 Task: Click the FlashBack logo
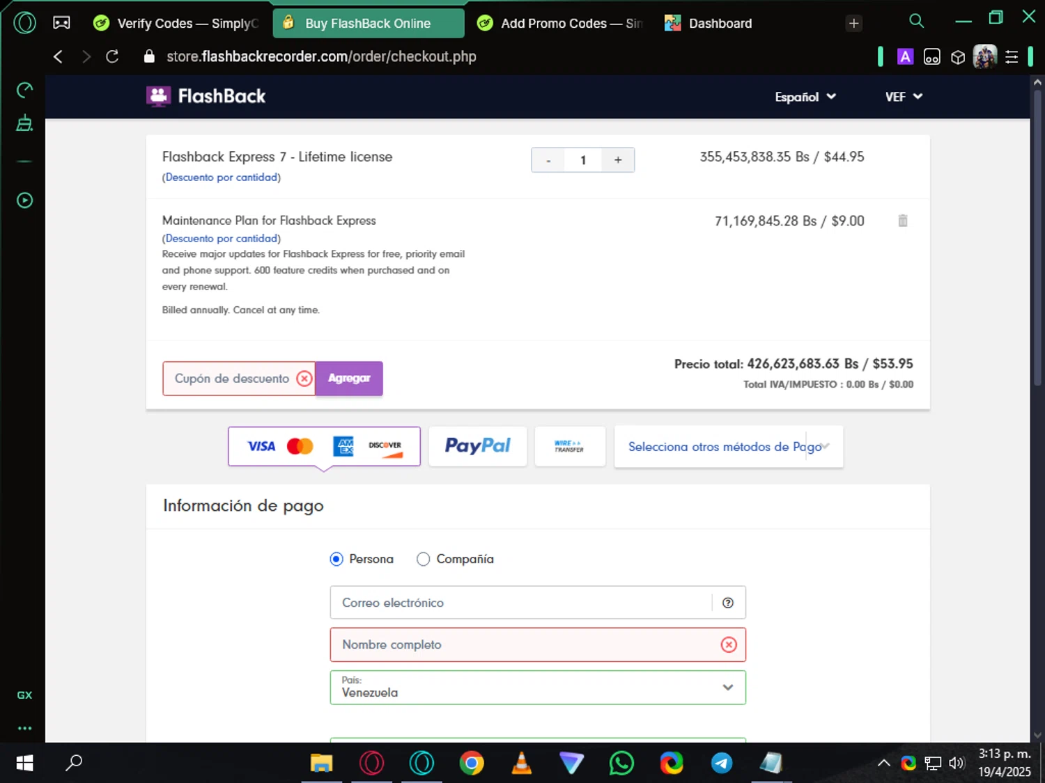click(206, 96)
